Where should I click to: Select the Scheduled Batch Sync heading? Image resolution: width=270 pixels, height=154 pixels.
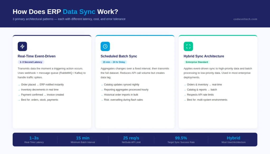pos(119,56)
